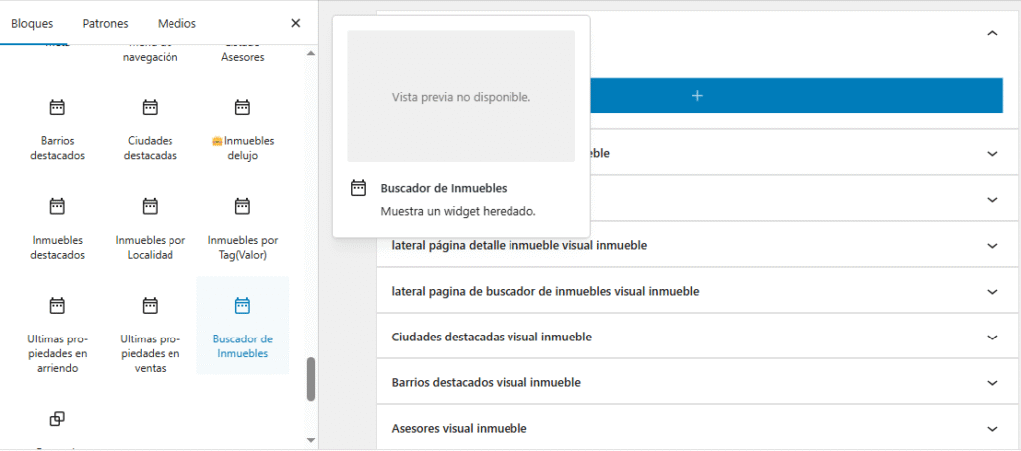Select the Inmuebles destacados block icon
The image size is (1021, 451).
57,206
